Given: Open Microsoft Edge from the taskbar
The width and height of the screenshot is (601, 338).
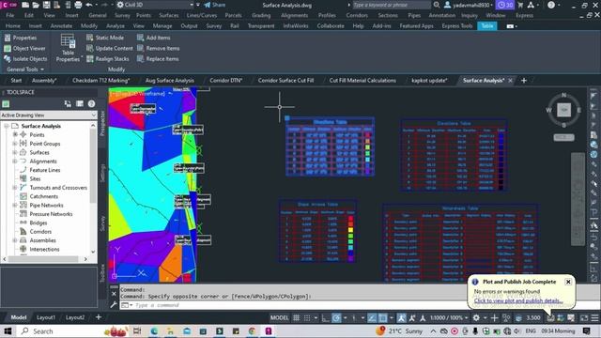Looking at the screenshot, I should [154, 331].
